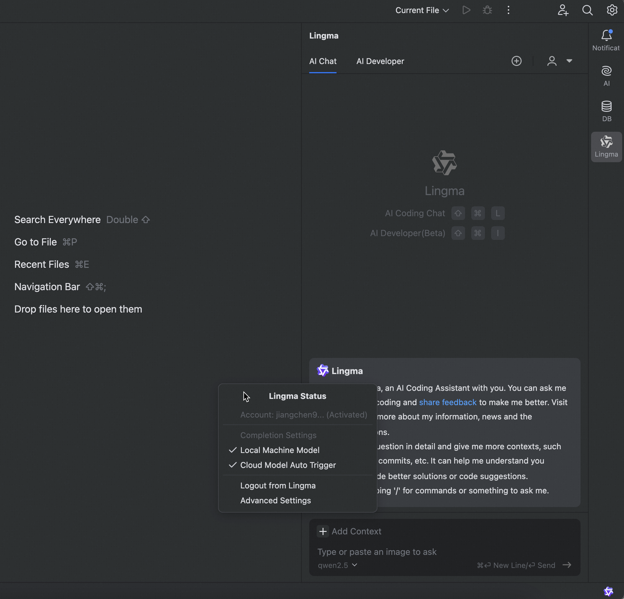This screenshot has height=599, width=624.
Task: Click the Debug bug icon
Action: (487, 10)
